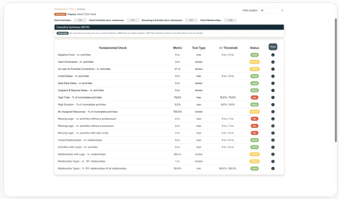This screenshot has width=339, height=199.
Task: Open info for Activities with Loads row
Action: tap(273, 147)
